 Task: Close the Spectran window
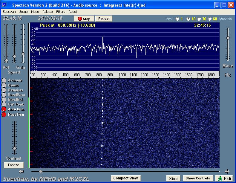[231, 5]
